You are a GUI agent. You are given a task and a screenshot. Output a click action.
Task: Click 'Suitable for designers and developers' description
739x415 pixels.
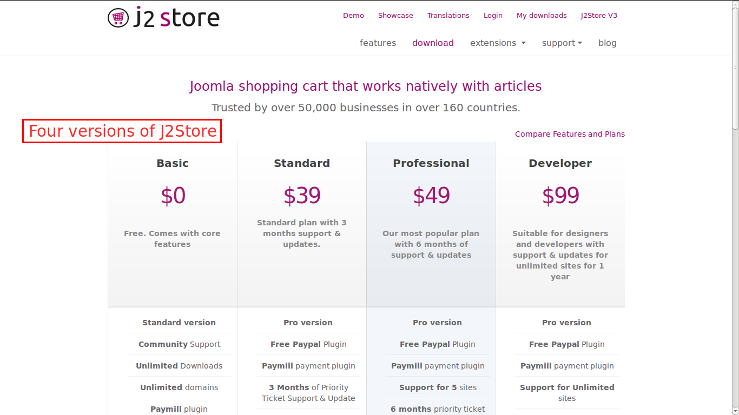point(560,255)
